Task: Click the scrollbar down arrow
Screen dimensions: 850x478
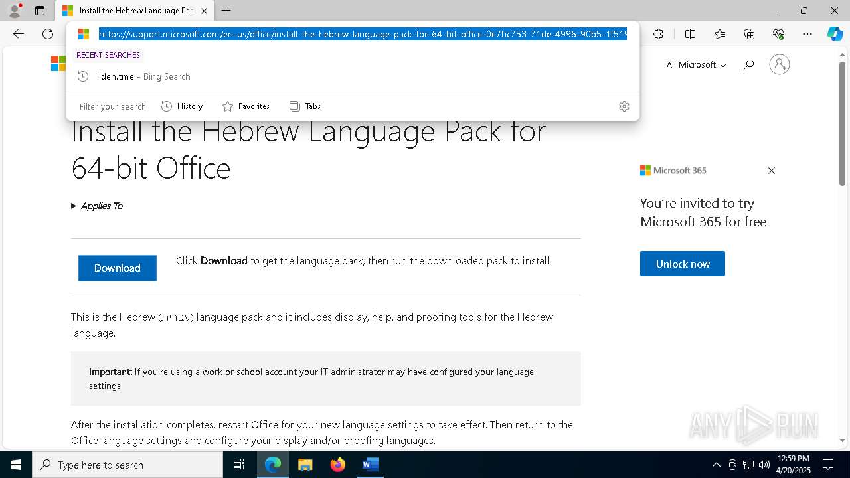Action: 842,440
